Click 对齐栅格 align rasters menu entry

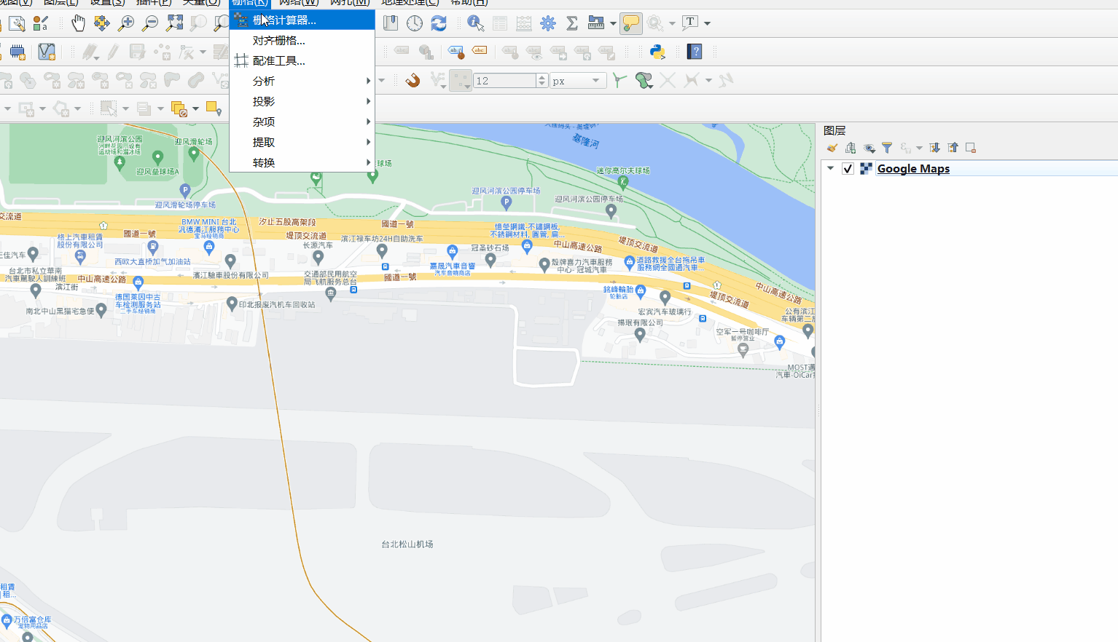(x=302, y=40)
